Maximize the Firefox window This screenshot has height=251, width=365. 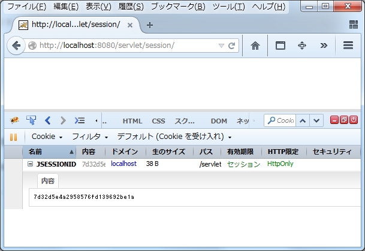(325, 6)
